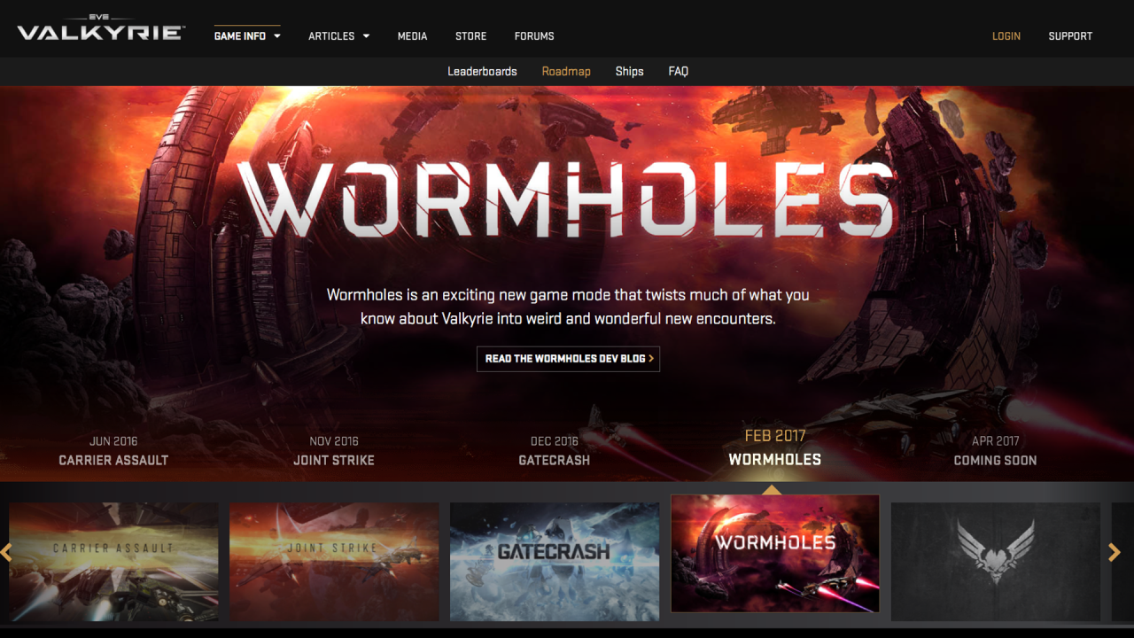Expand the Articles dropdown arrow
Screen dimensions: 1134x638
point(366,36)
